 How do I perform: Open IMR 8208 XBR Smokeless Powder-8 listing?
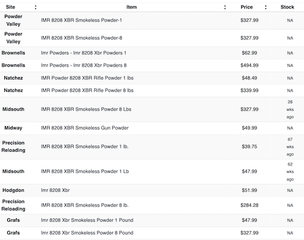tap(81, 38)
